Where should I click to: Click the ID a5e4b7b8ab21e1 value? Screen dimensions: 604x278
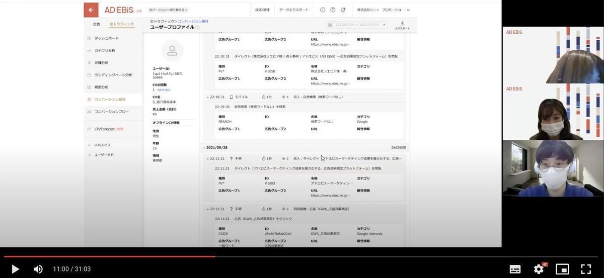(x=278, y=234)
